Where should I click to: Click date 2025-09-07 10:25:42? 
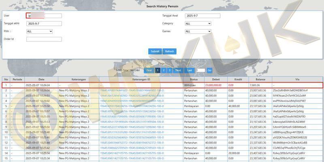point(38,148)
